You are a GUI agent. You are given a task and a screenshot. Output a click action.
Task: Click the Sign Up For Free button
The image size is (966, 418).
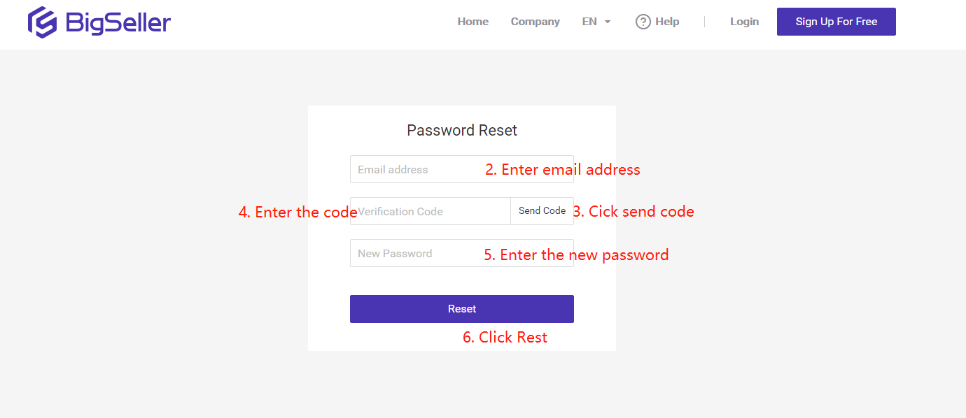point(836,22)
